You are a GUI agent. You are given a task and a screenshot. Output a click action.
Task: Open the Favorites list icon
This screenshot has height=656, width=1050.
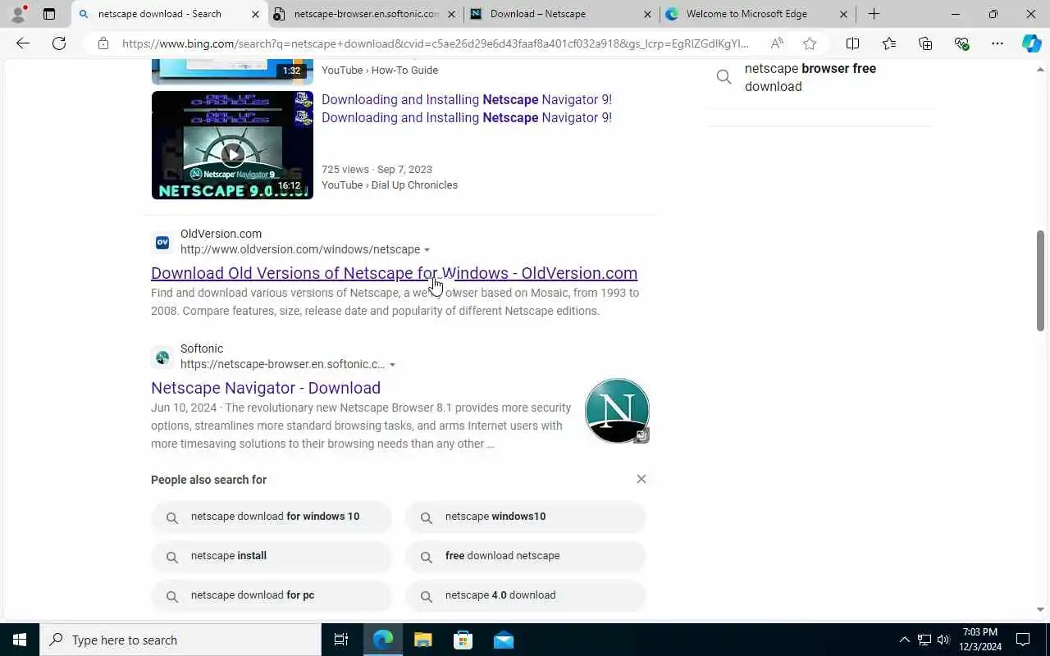(x=889, y=43)
